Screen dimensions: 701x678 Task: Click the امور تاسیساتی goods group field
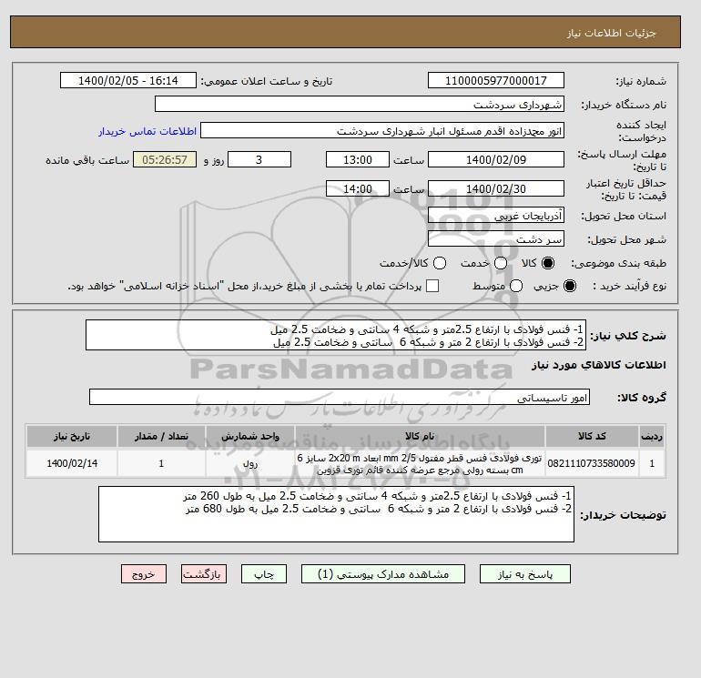[340, 397]
